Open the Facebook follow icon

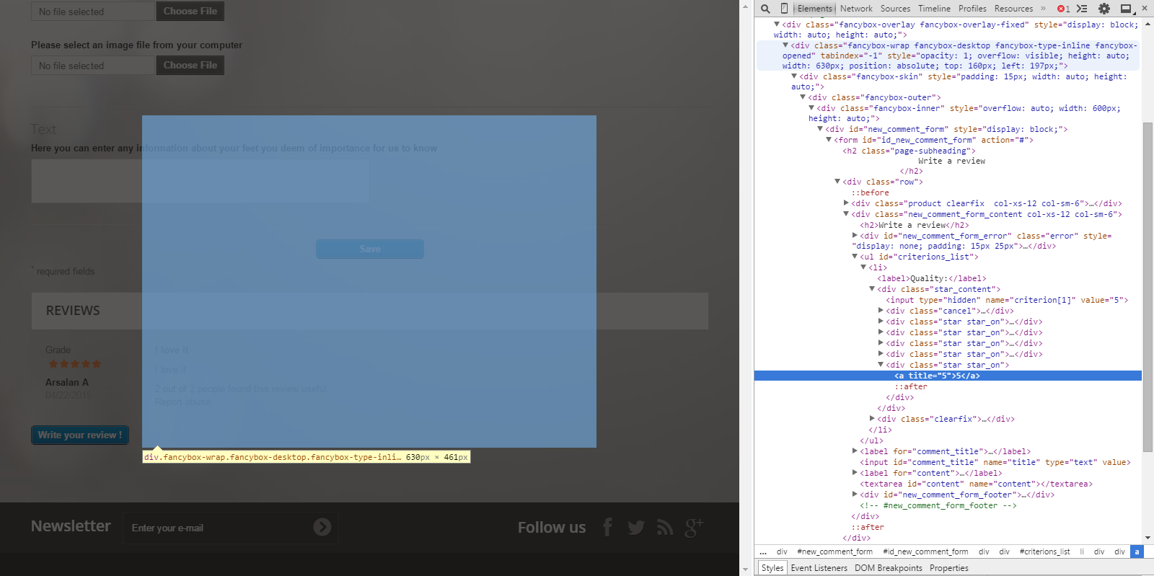(607, 528)
